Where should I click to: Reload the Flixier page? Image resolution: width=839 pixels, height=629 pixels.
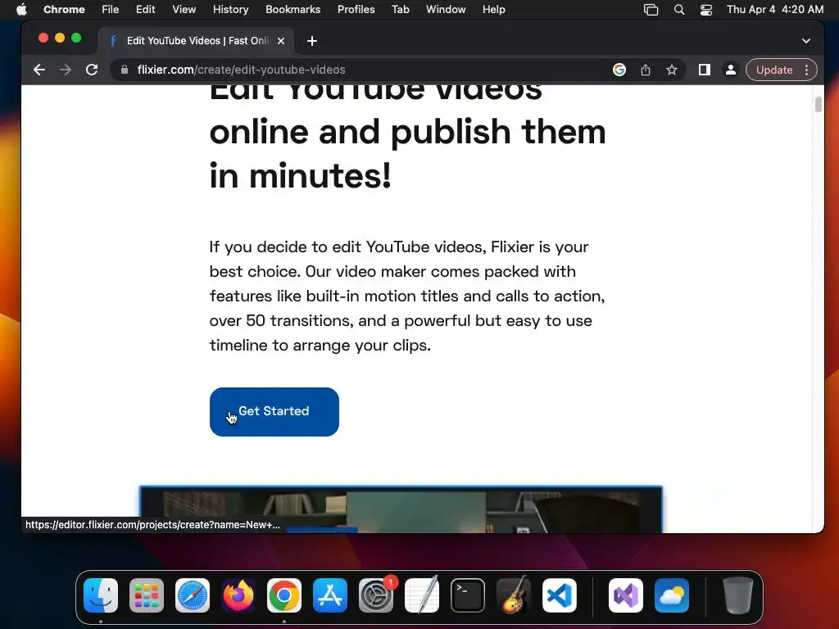pyautogui.click(x=92, y=70)
